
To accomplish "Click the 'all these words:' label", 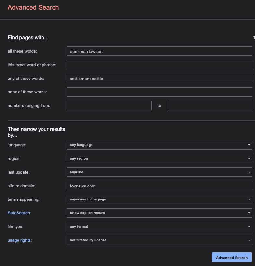I will click(x=22, y=51).
